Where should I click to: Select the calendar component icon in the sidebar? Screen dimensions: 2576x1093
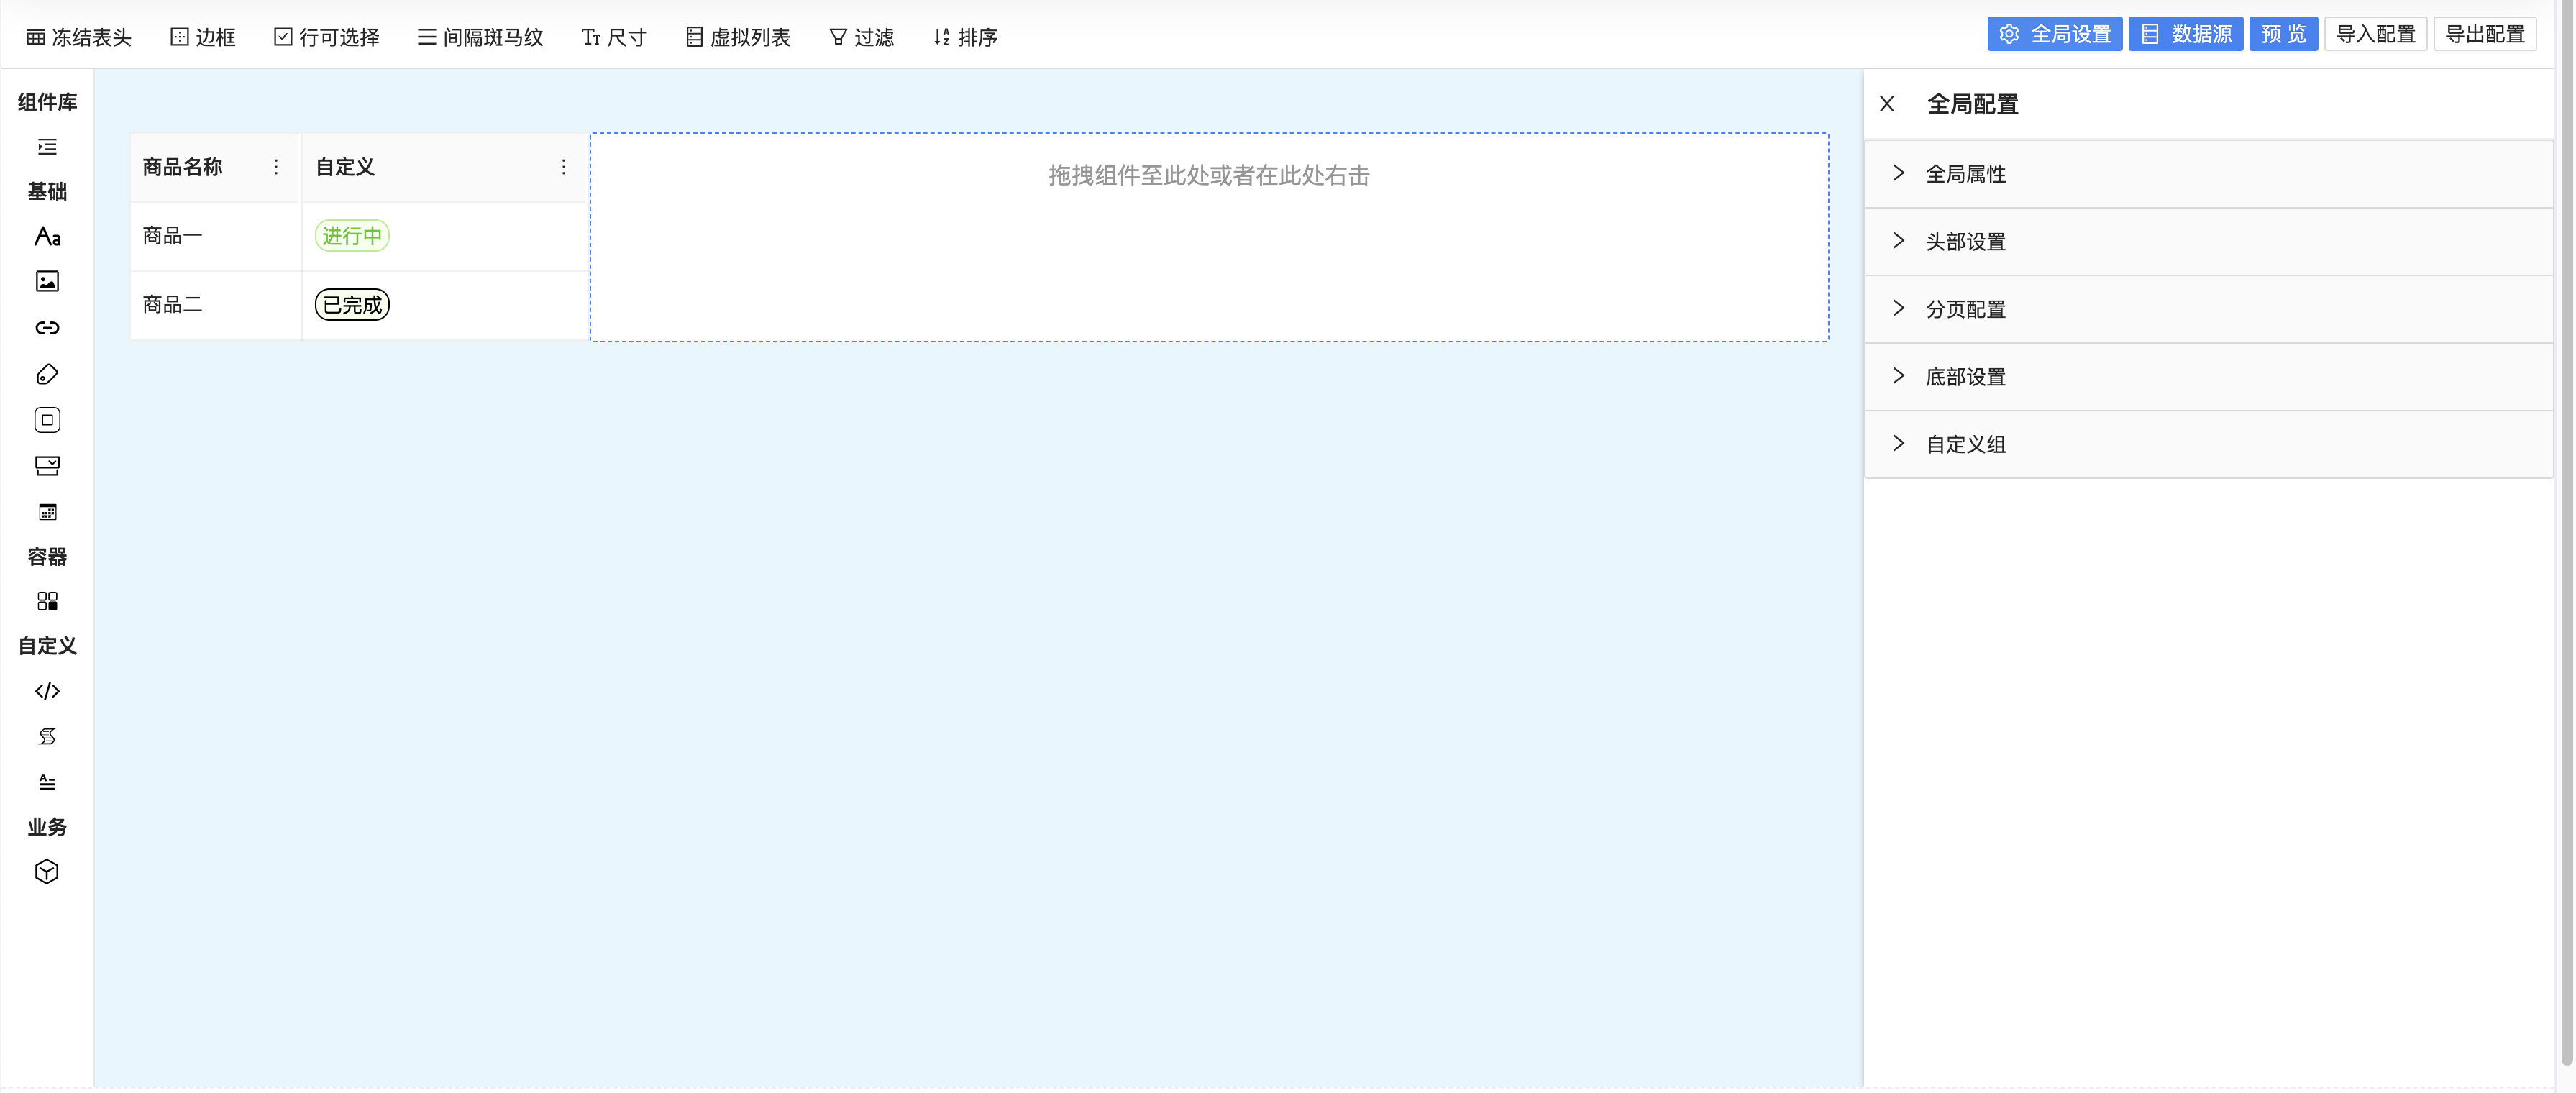[46, 511]
